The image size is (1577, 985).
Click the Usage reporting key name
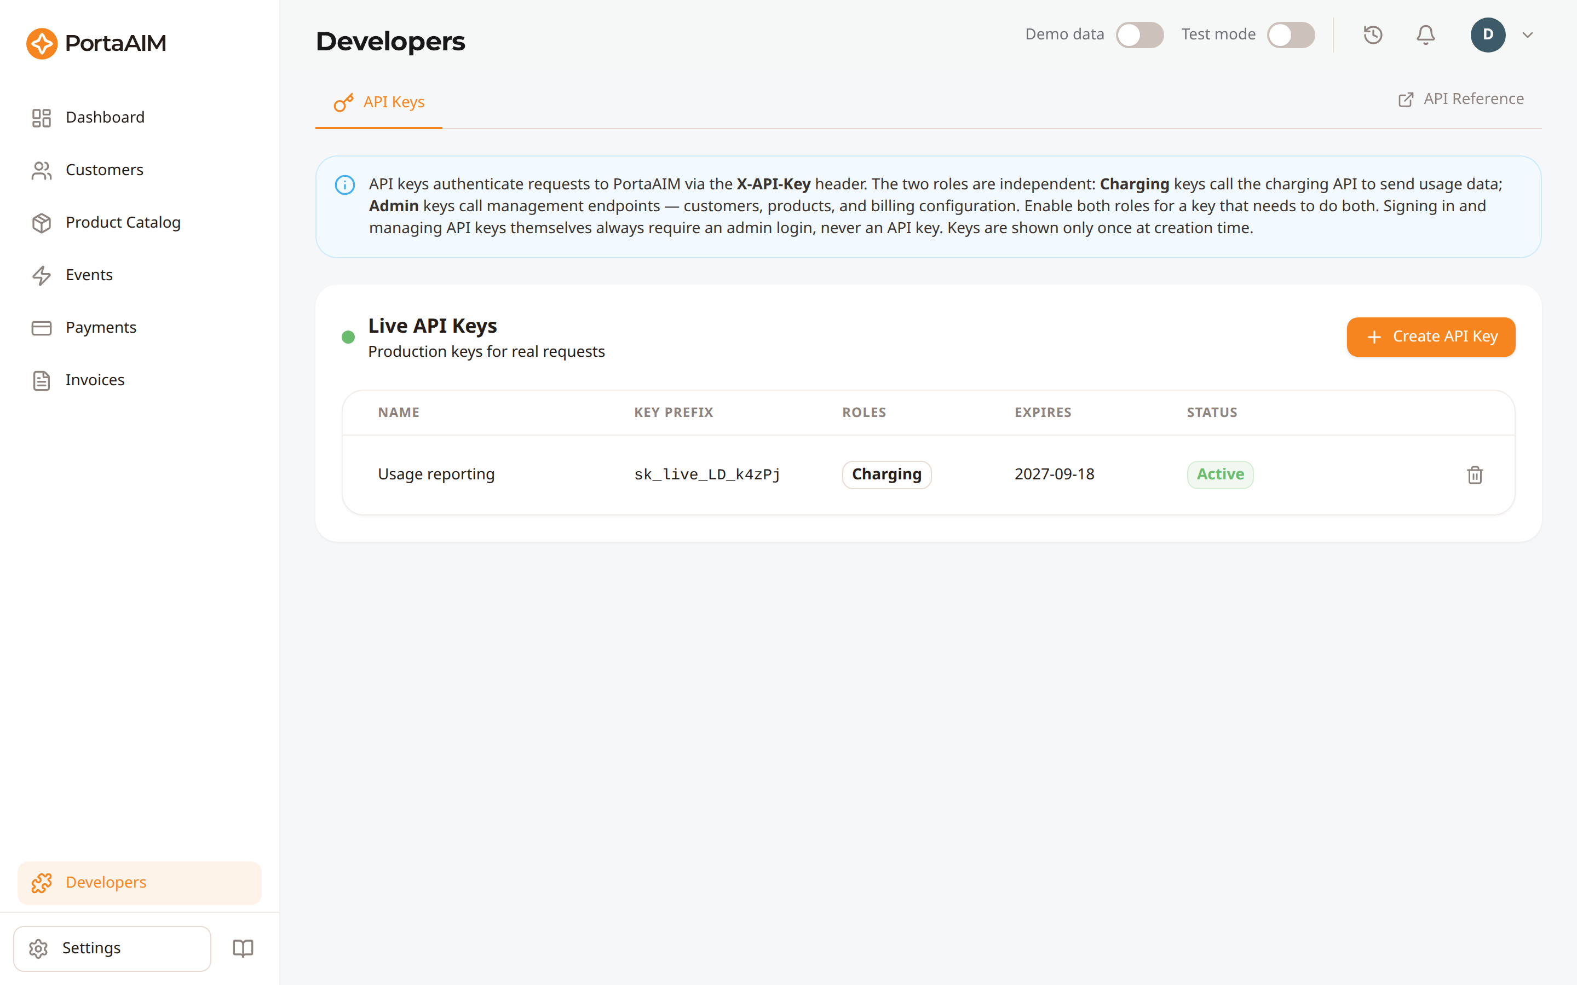(436, 474)
